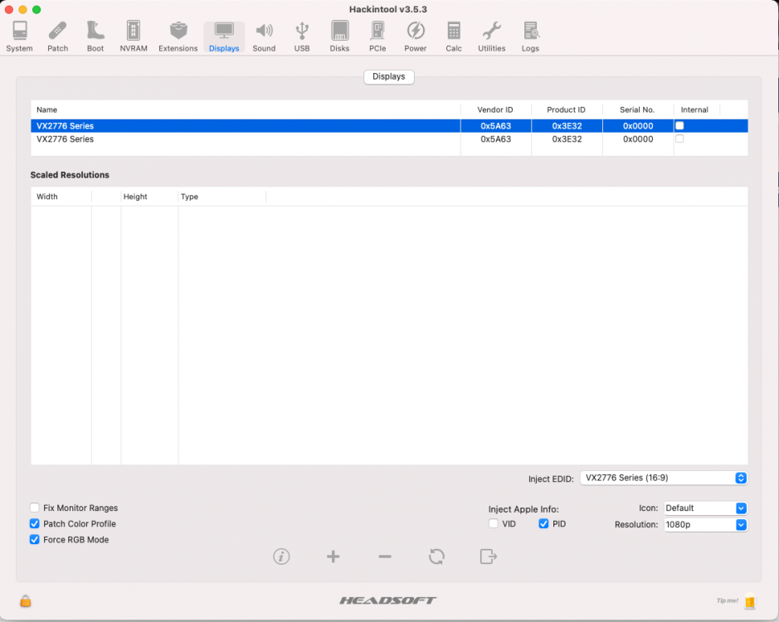Open the NVRAM section

[134, 36]
